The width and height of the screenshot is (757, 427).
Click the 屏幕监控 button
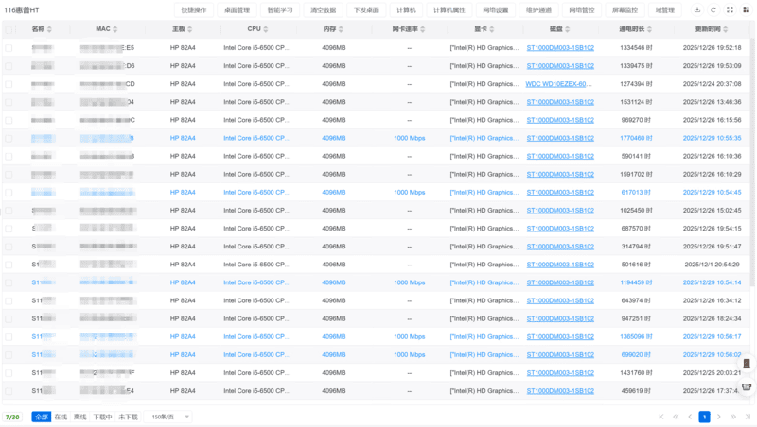coord(625,9)
